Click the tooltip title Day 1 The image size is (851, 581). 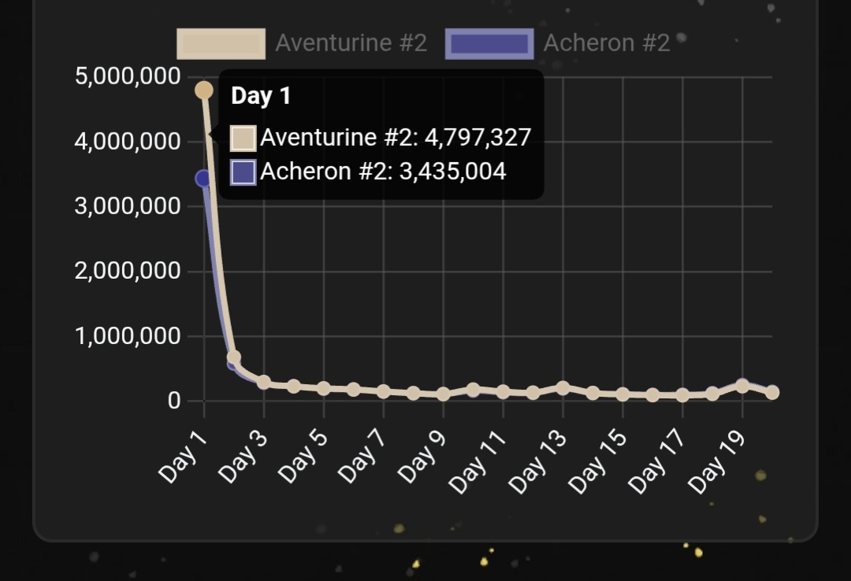click(261, 96)
